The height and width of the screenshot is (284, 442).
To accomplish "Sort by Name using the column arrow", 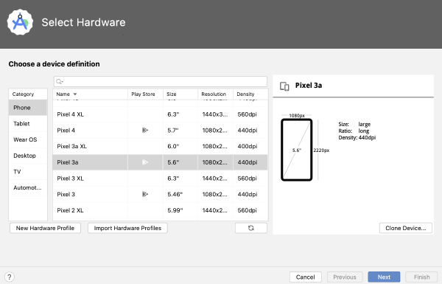I will (75, 94).
